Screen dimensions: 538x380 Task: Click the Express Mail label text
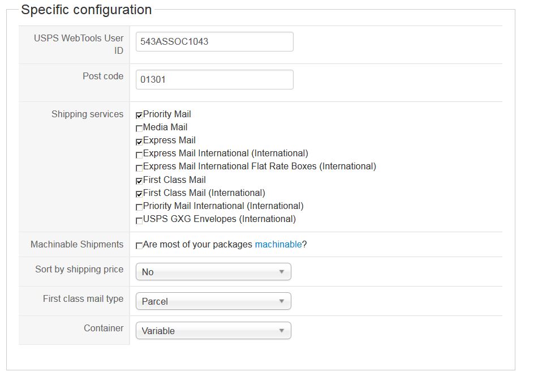coord(169,140)
